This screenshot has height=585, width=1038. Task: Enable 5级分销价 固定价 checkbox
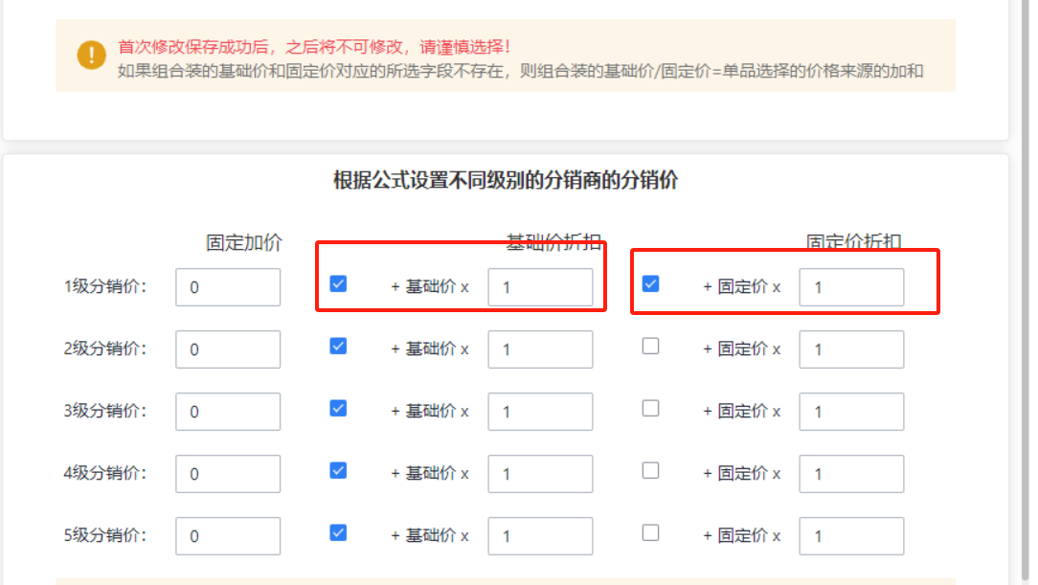click(x=650, y=532)
